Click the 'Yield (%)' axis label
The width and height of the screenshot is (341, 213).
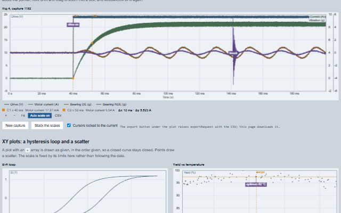(190, 173)
